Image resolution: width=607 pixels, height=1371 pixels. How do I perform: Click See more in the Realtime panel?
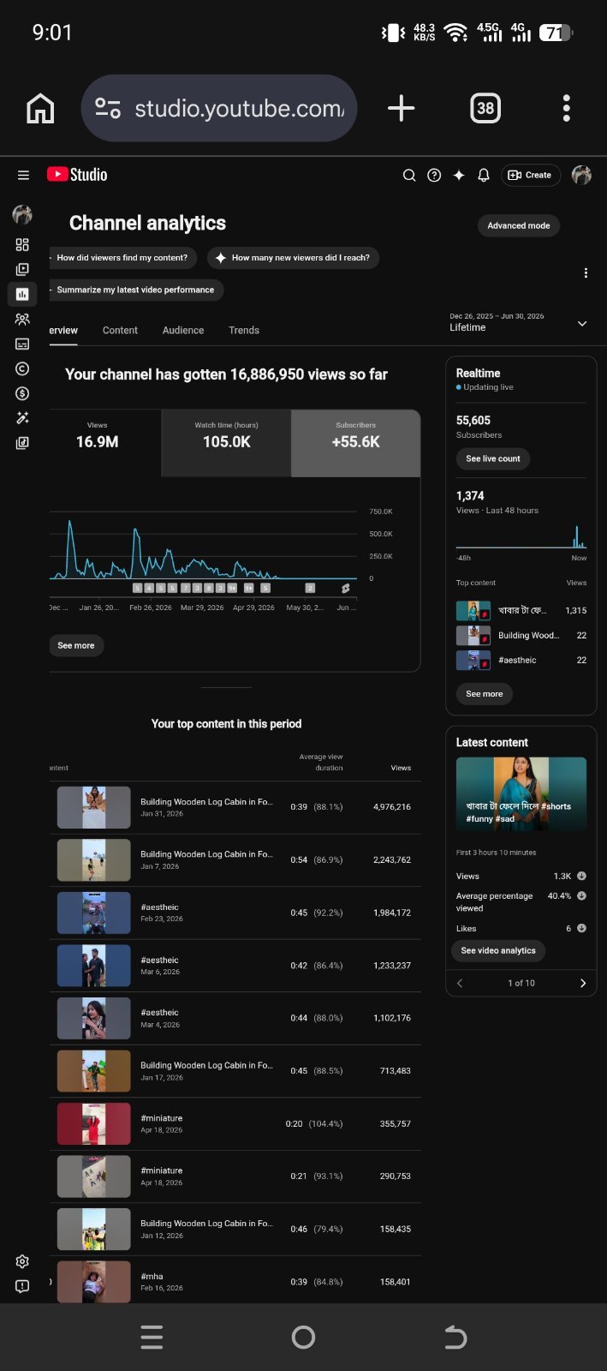(x=485, y=693)
